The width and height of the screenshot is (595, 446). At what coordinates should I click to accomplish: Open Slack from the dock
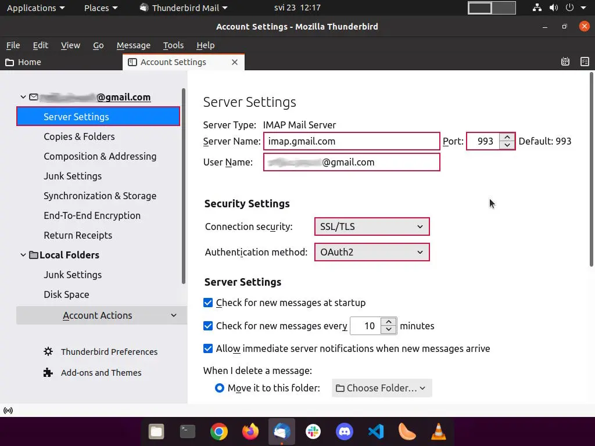(x=313, y=431)
